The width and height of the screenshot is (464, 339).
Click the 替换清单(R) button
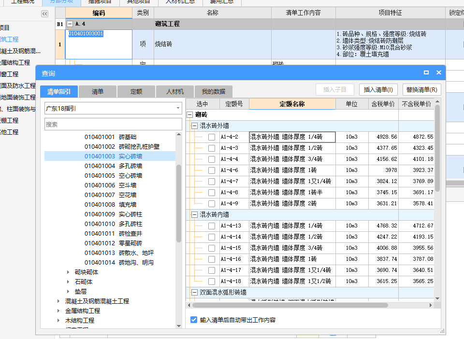(421, 89)
